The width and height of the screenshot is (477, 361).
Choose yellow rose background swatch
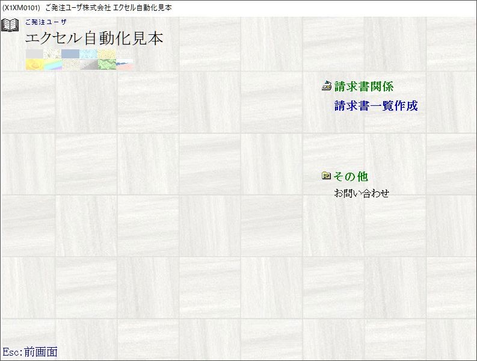point(35,64)
